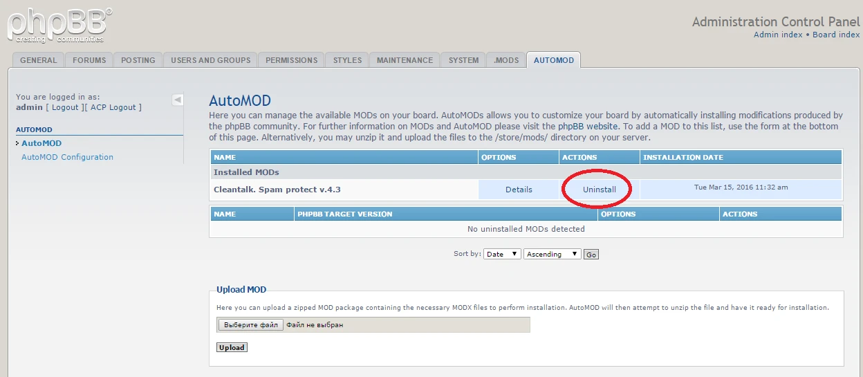Follow the Board index link

pos(836,35)
